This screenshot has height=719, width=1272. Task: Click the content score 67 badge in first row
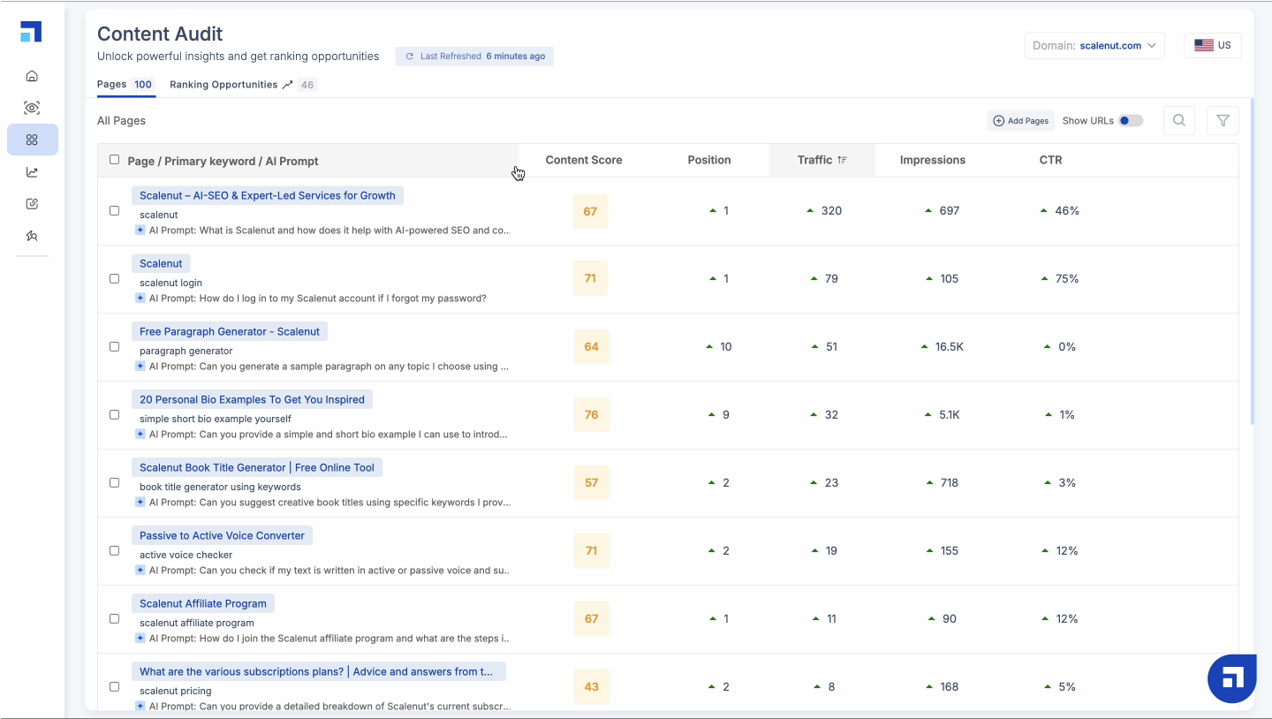590,211
